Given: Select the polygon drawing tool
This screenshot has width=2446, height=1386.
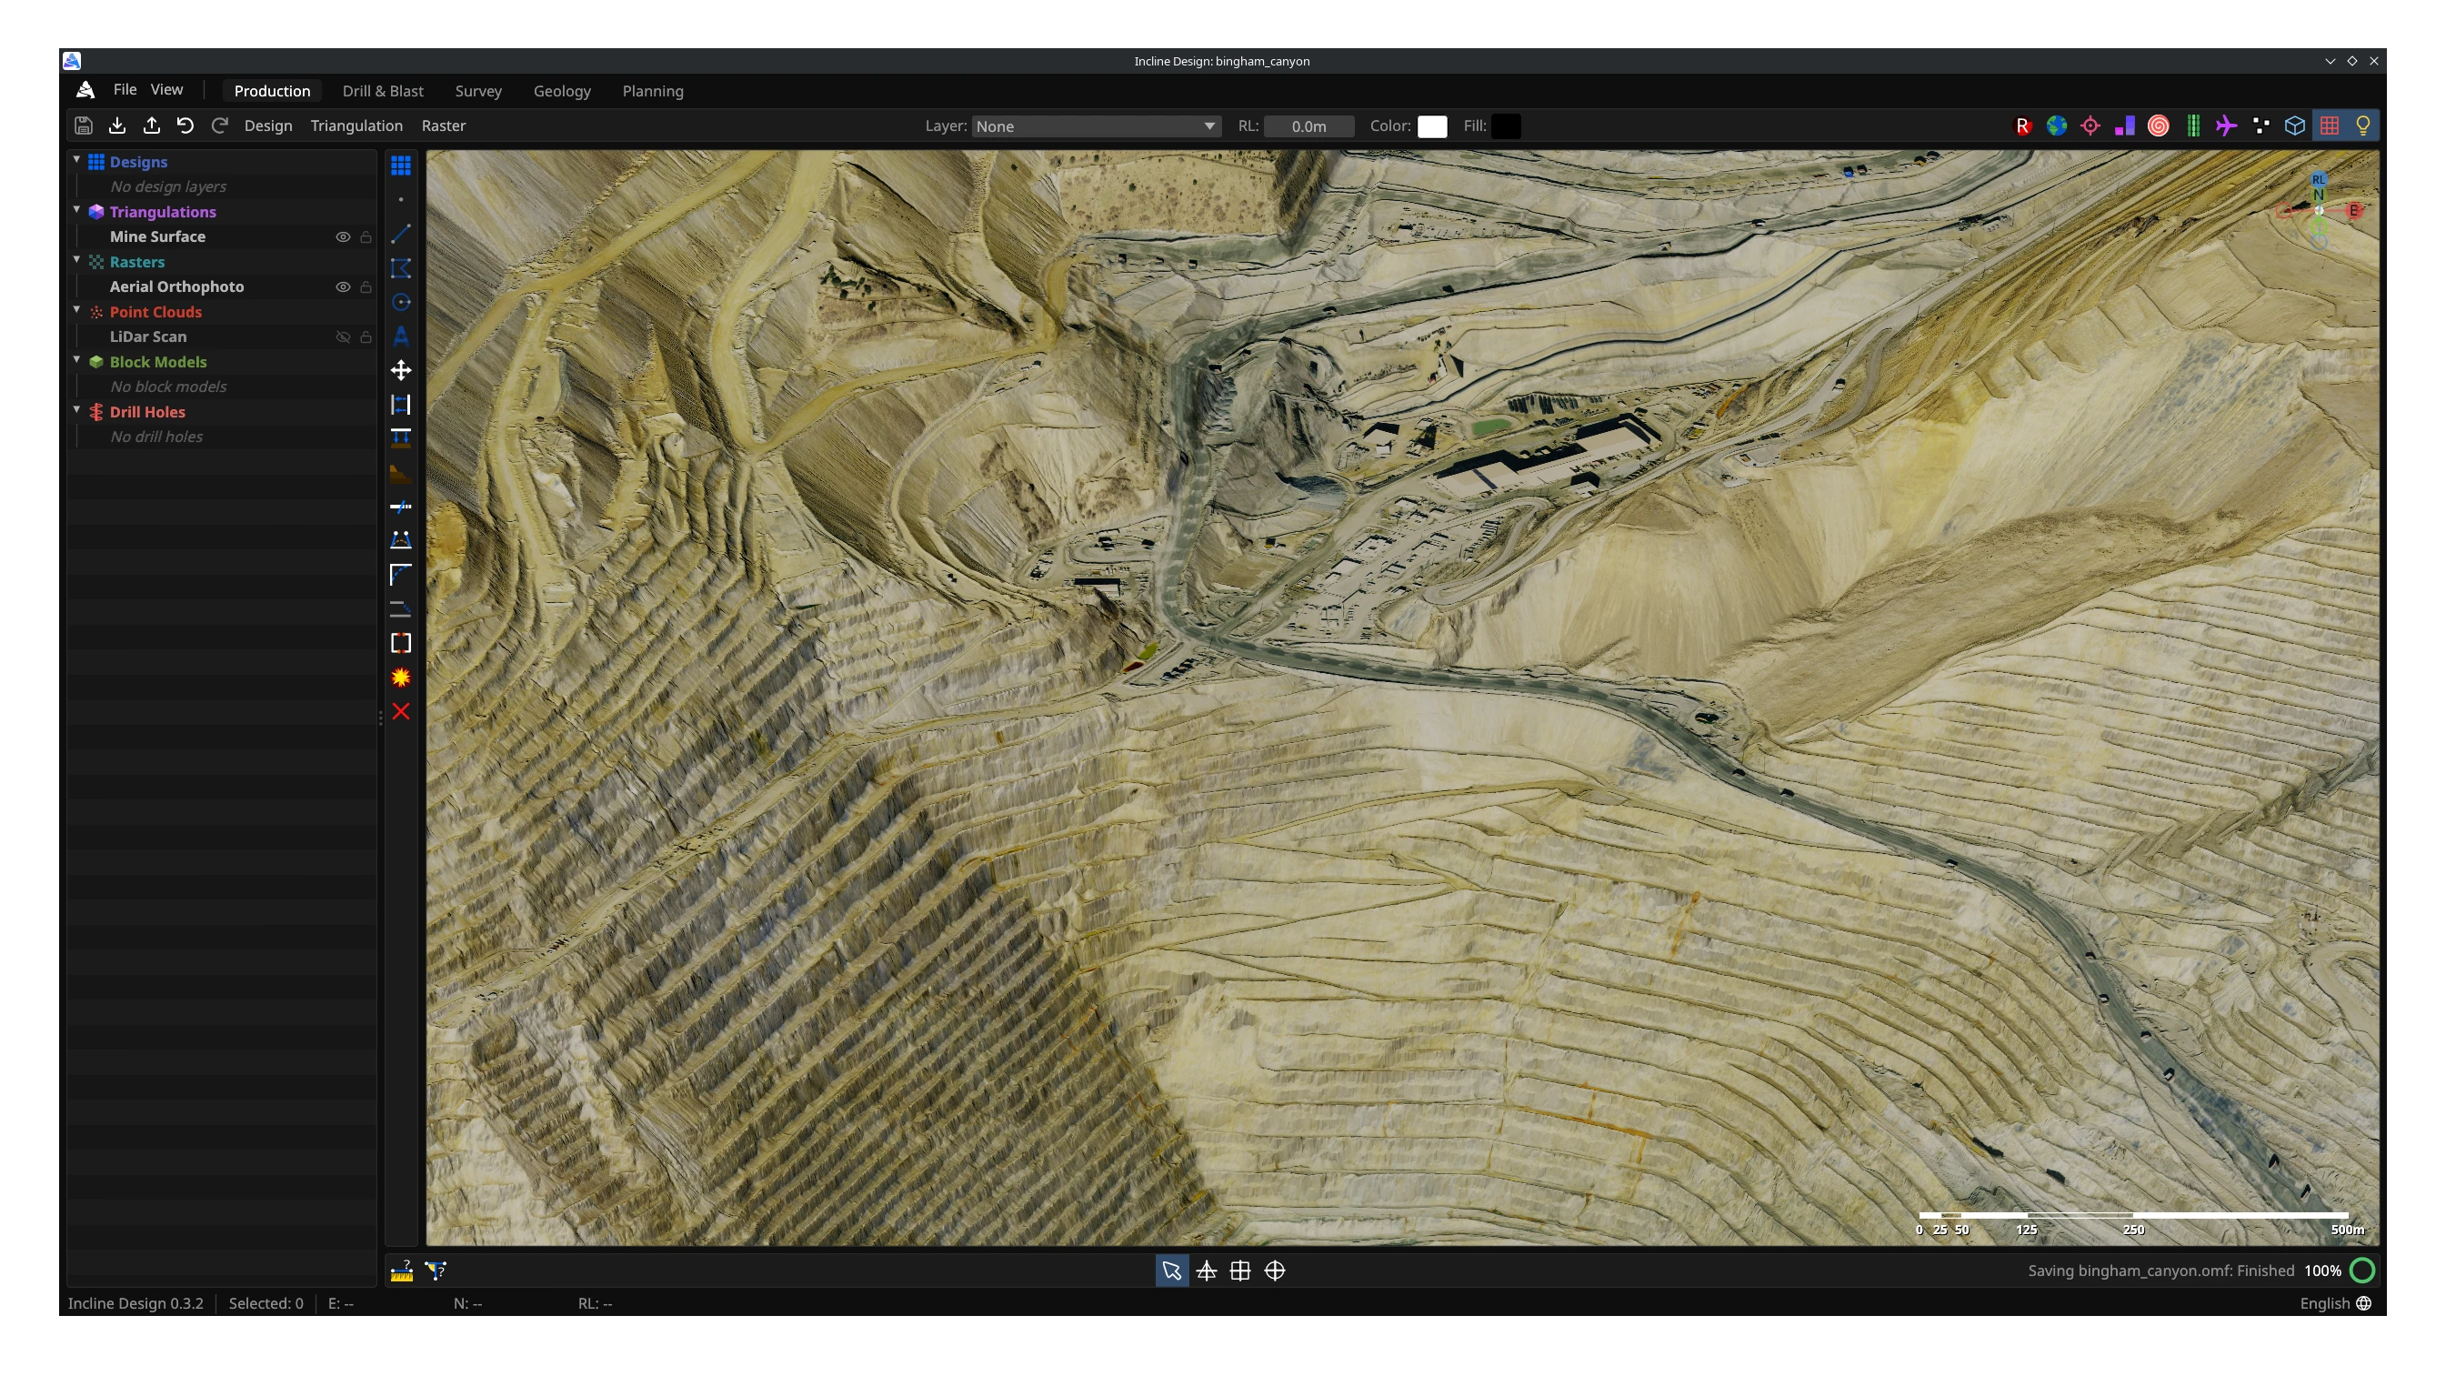Looking at the screenshot, I should pos(401,268).
